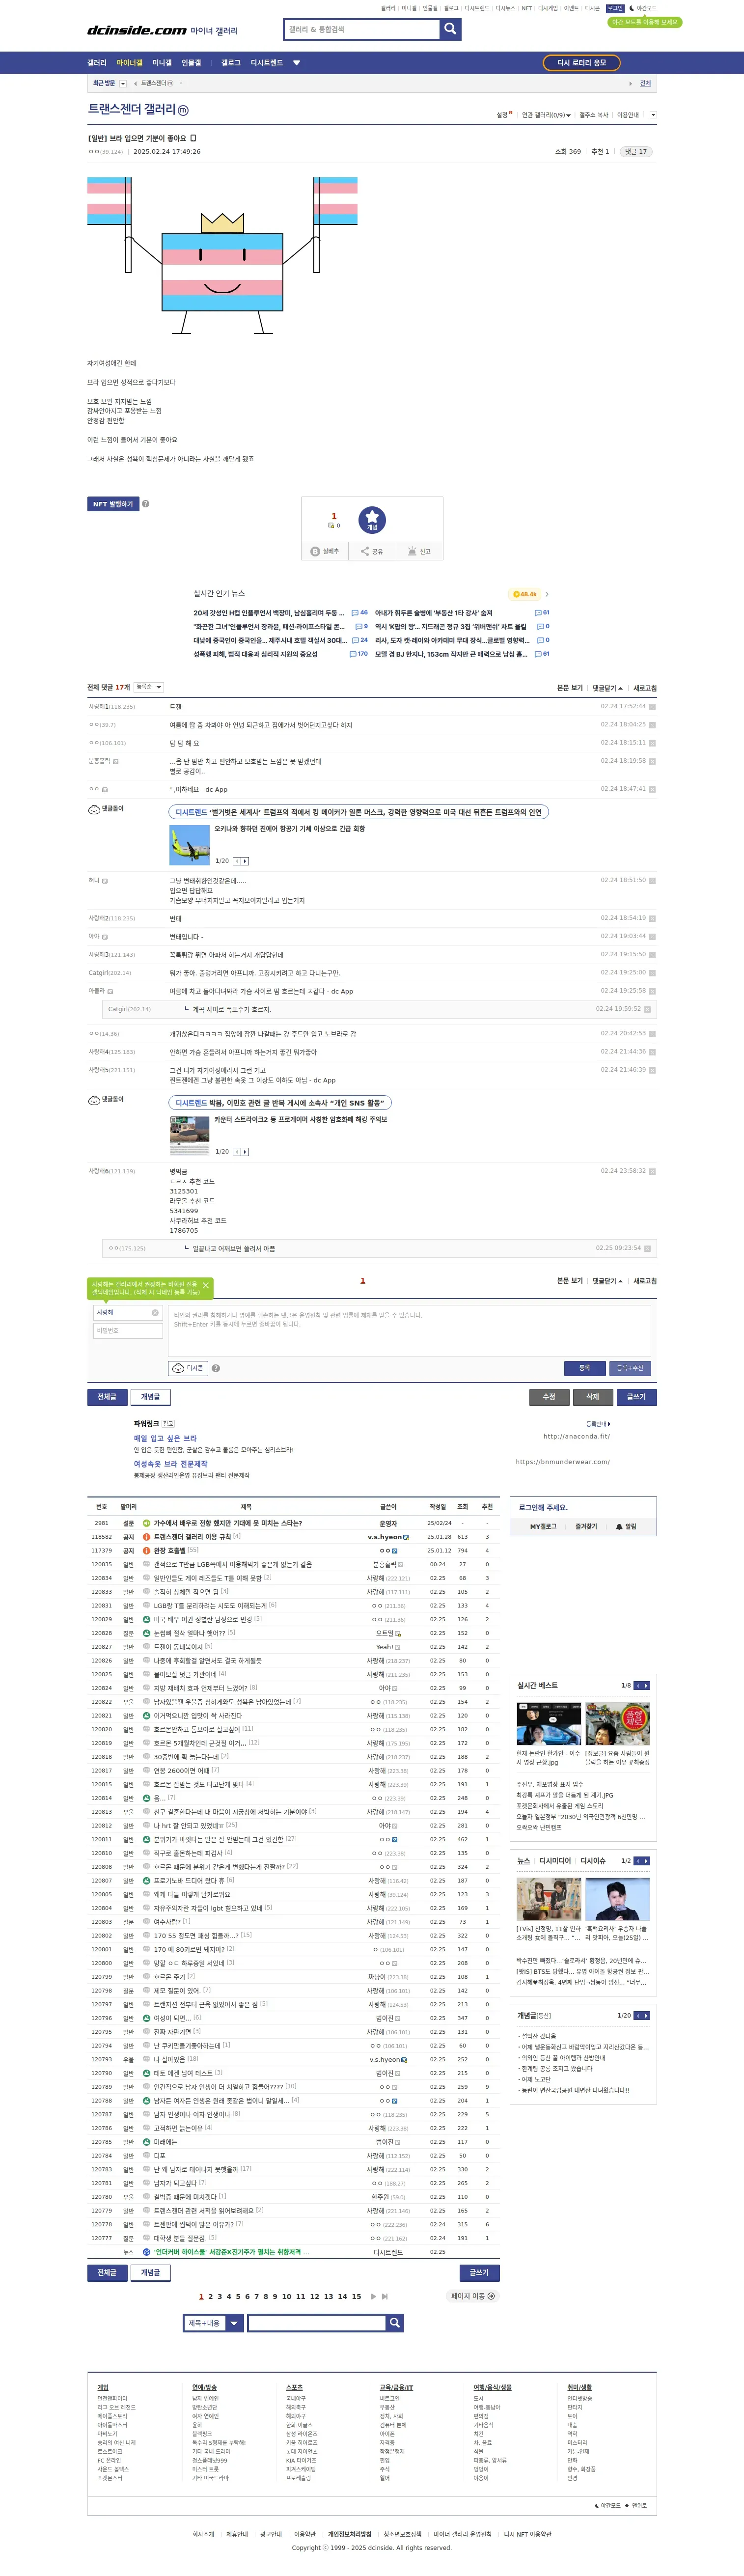
Task: Click the 등록+추천 button
Action: tap(630, 1367)
